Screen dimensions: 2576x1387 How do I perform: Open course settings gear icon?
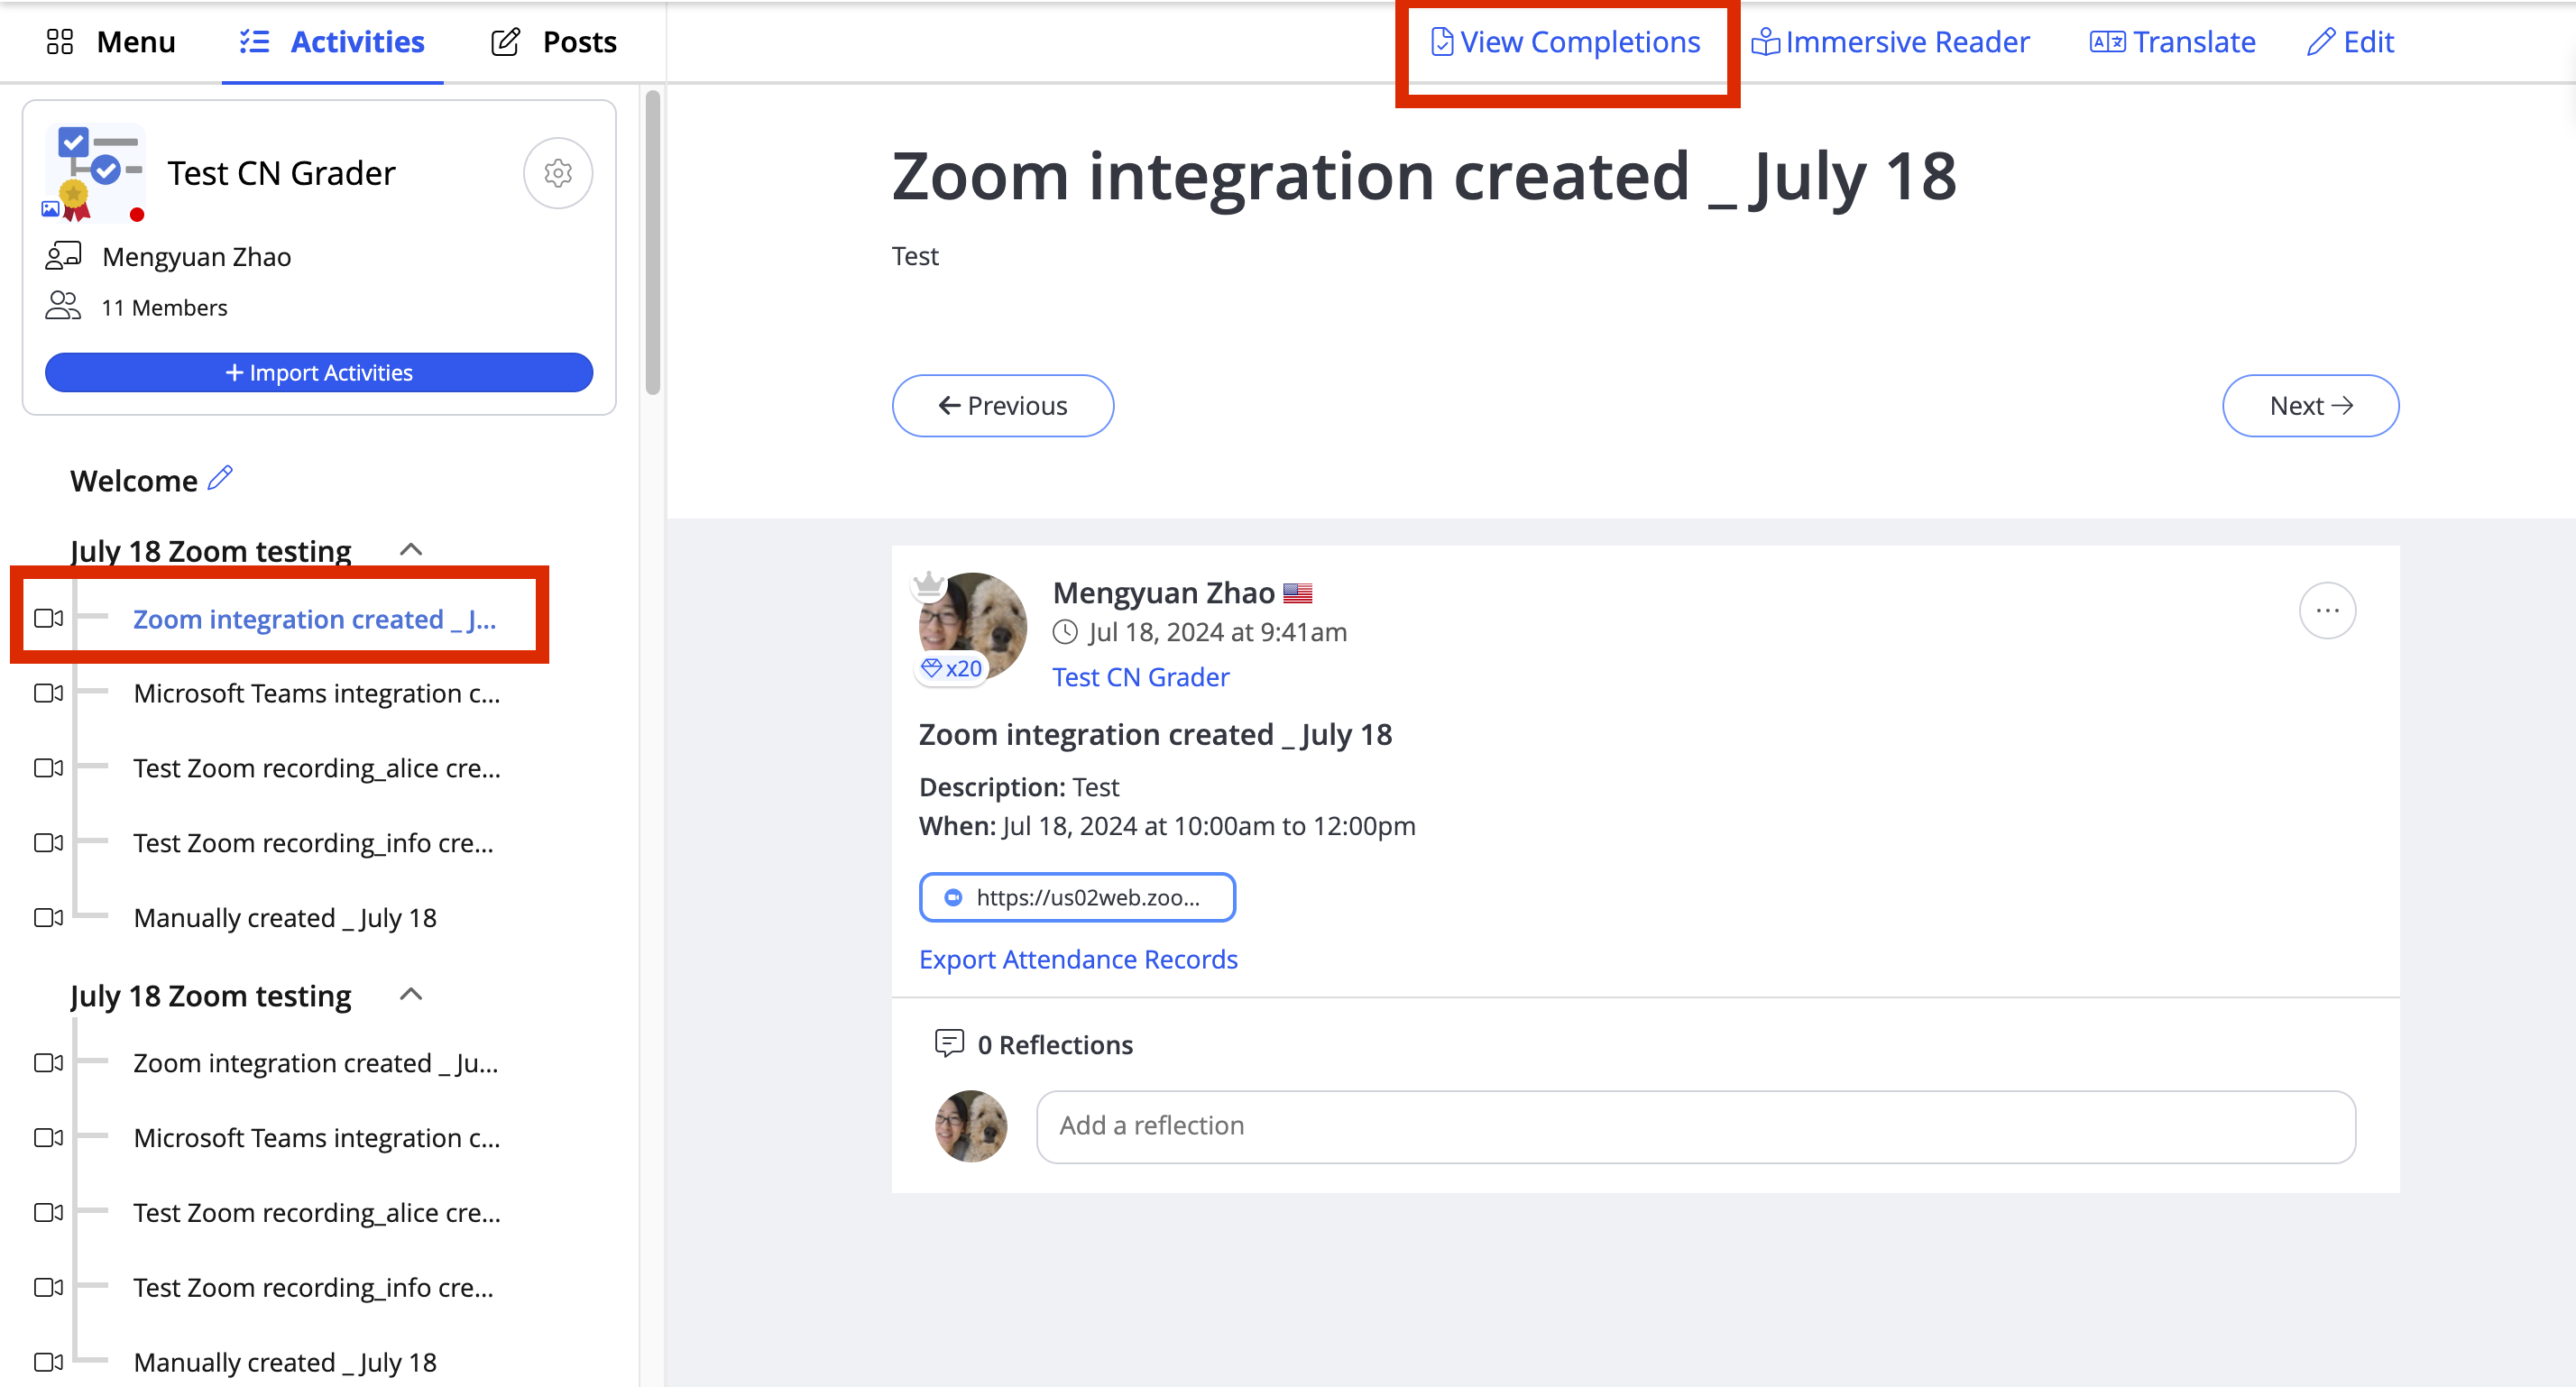pos(558,173)
